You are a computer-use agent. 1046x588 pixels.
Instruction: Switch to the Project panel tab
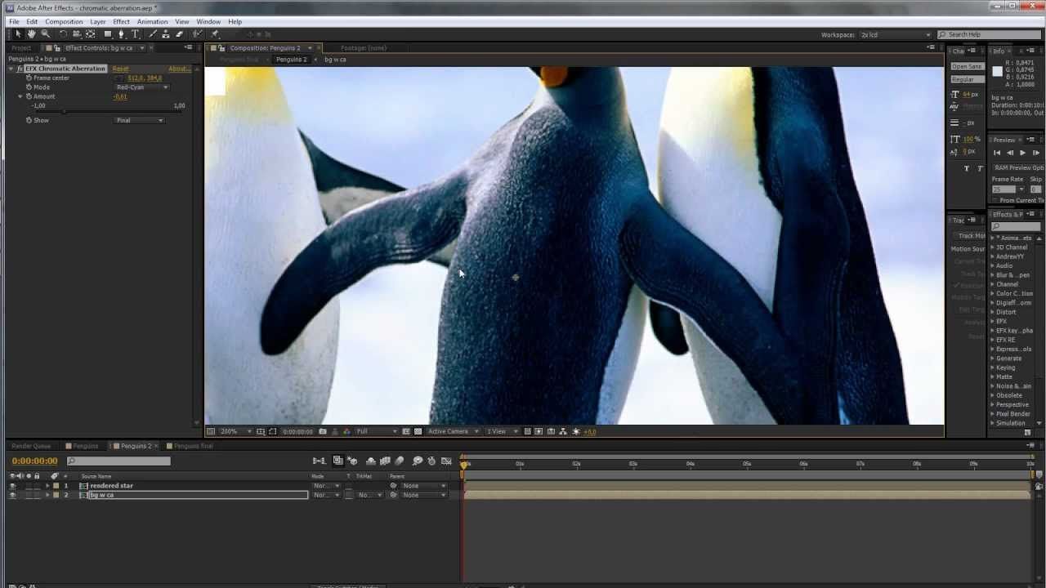coord(20,48)
